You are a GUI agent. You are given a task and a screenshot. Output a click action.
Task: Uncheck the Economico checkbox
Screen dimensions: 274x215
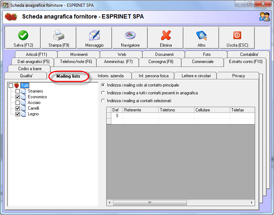[x=17, y=97]
